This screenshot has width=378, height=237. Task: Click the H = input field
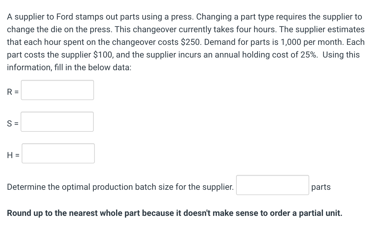pos(58,153)
